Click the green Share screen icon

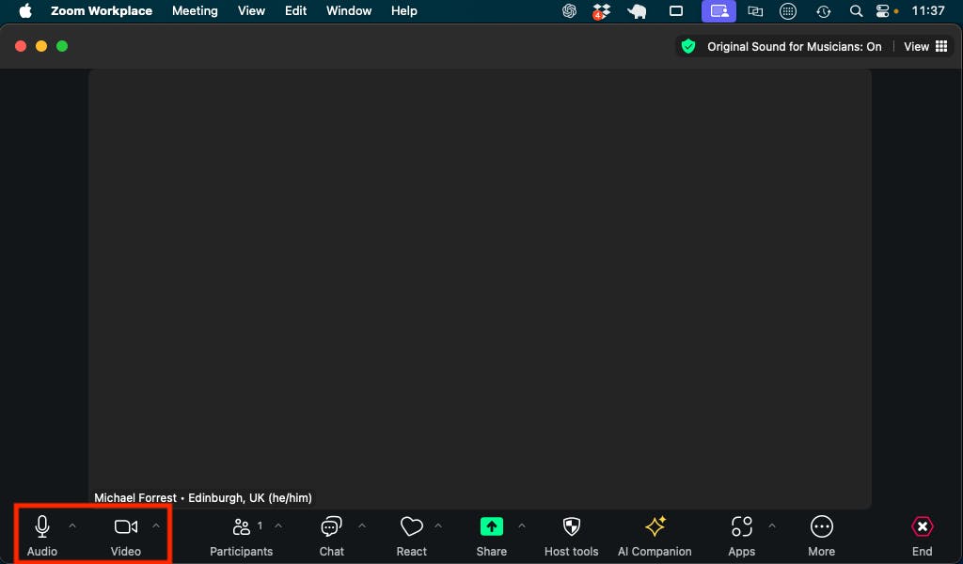pyautogui.click(x=491, y=526)
